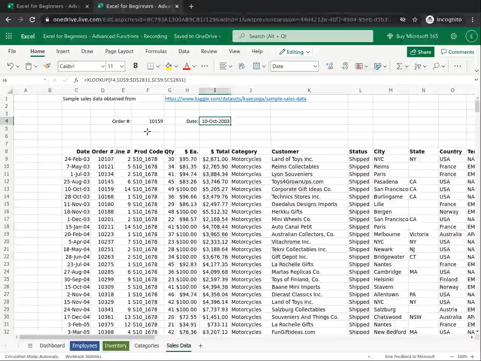
Task: Add a new sheet with plus button
Action: coord(200,346)
